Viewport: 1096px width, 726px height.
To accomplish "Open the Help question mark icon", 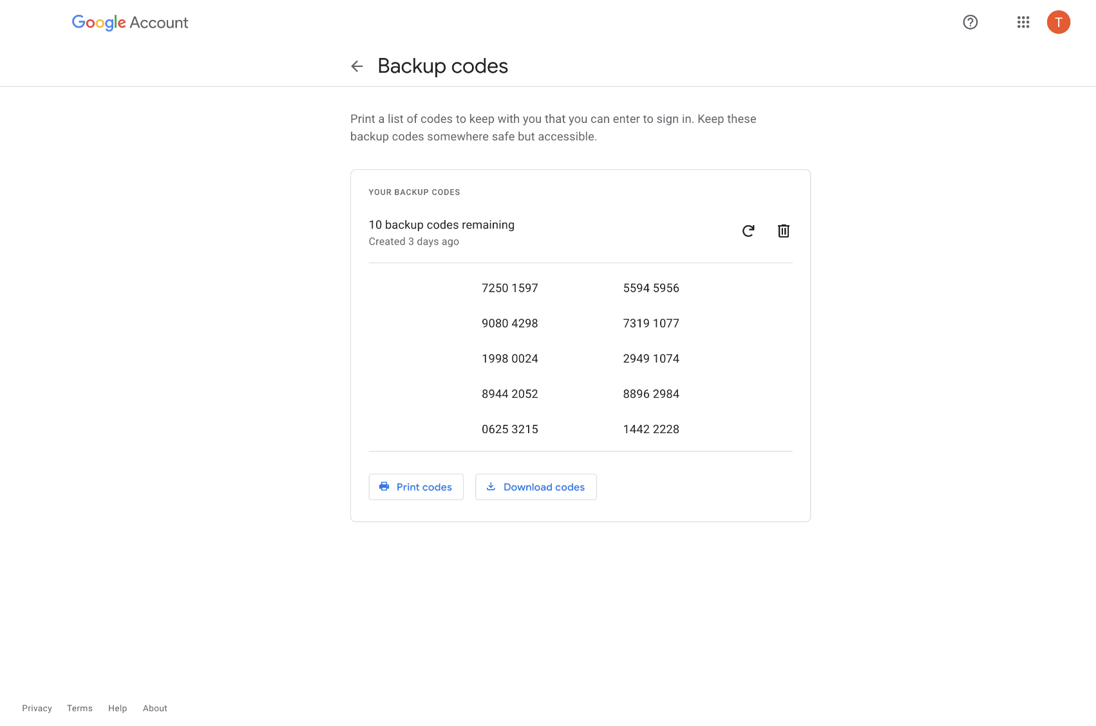I will pyautogui.click(x=970, y=23).
